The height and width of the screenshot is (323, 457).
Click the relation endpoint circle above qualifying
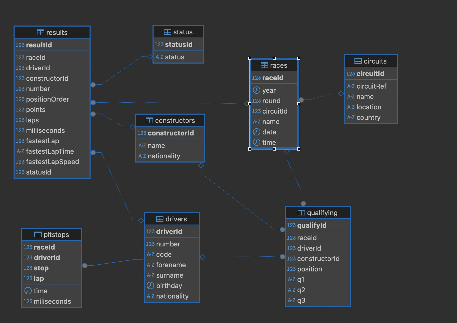(x=303, y=203)
